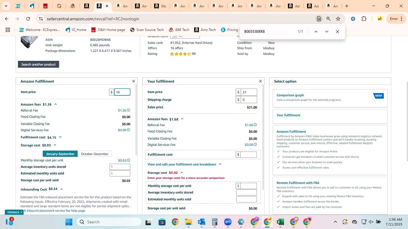
Task: Reload the Seller Central page
Action: 28,19
